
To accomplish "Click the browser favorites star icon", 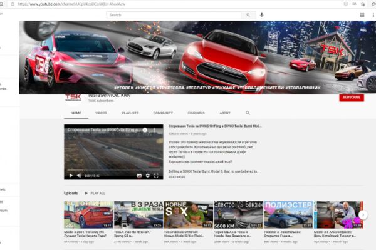I will click(x=374, y=4).
